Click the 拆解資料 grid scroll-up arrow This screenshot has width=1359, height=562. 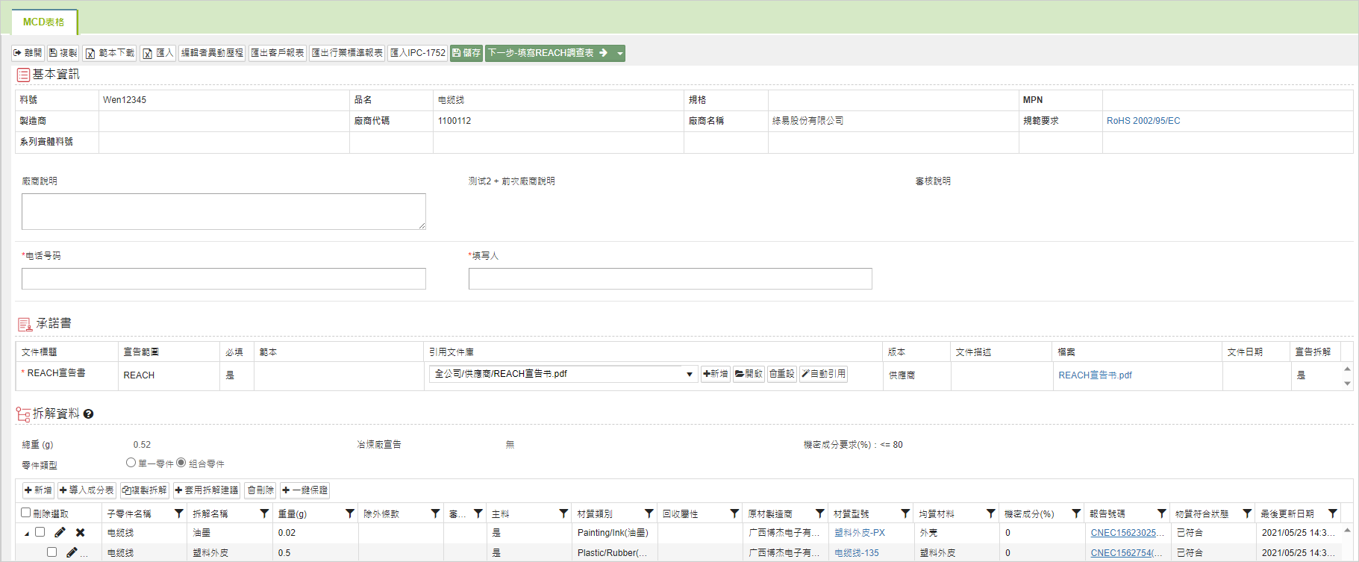1347,530
